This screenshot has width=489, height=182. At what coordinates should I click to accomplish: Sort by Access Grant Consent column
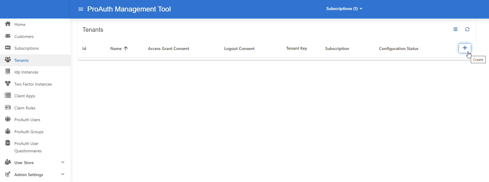point(169,49)
